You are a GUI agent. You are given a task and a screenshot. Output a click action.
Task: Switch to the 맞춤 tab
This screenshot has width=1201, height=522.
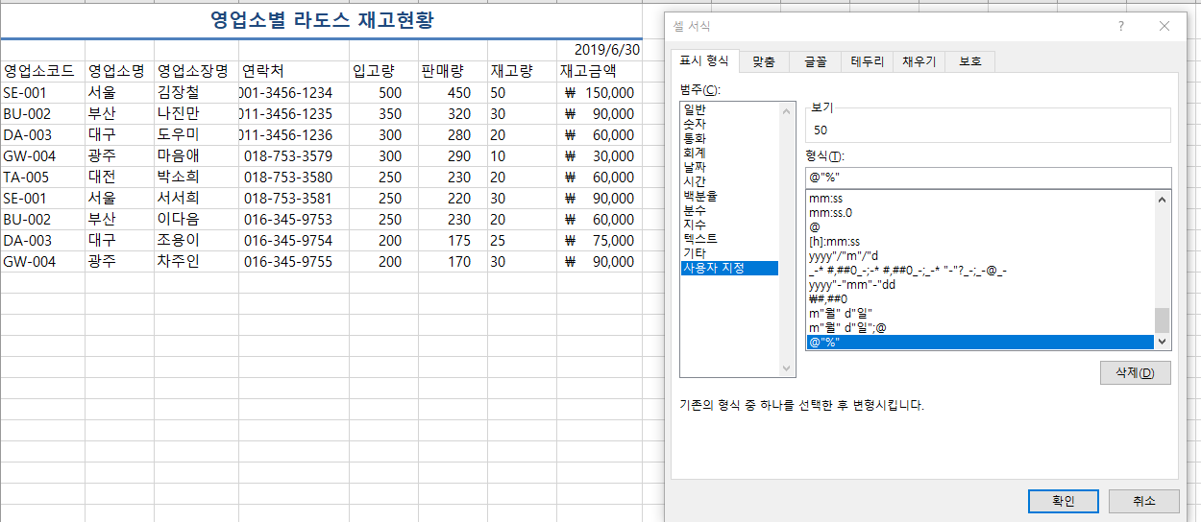point(764,61)
